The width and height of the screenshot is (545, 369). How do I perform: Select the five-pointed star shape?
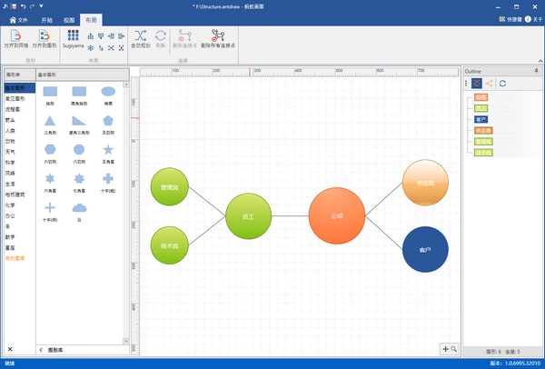tap(108, 150)
